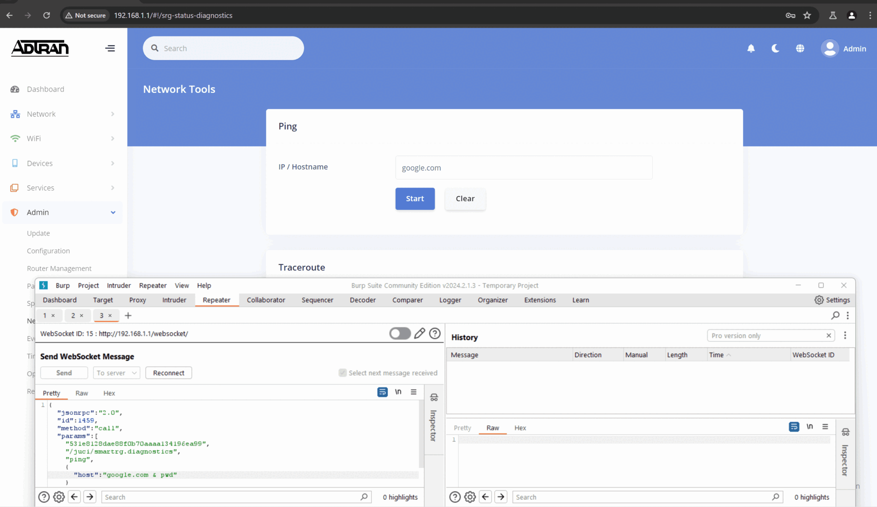Image resolution: width=877 pixels, height=507 pixels.
Task: Expand the Network sidebar section
Action: pos(63,114)
